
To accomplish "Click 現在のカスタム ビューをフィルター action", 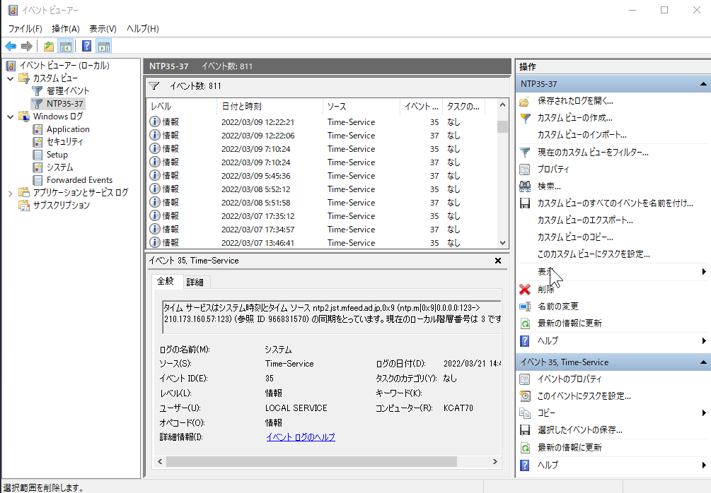I will 593,153.
